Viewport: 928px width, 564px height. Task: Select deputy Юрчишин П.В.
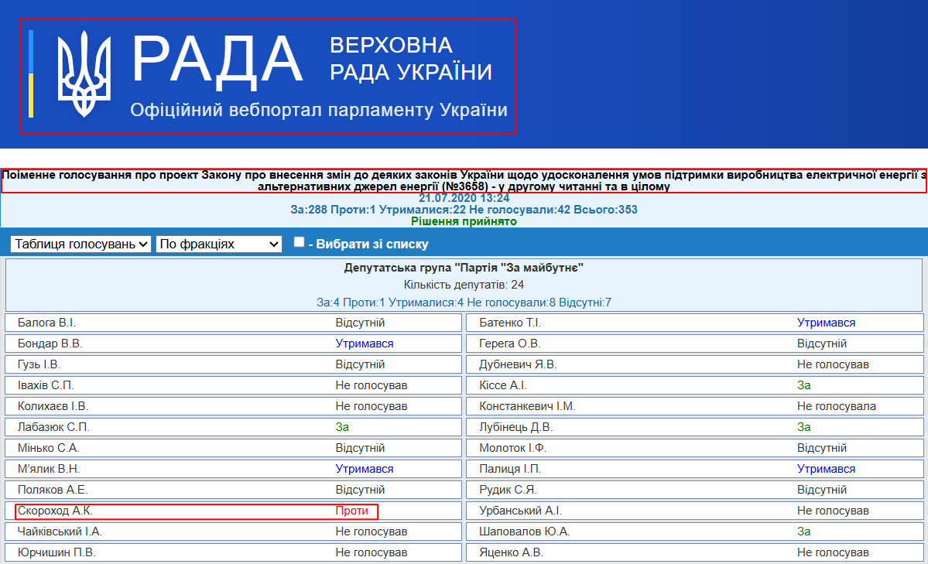coord(57,552)
